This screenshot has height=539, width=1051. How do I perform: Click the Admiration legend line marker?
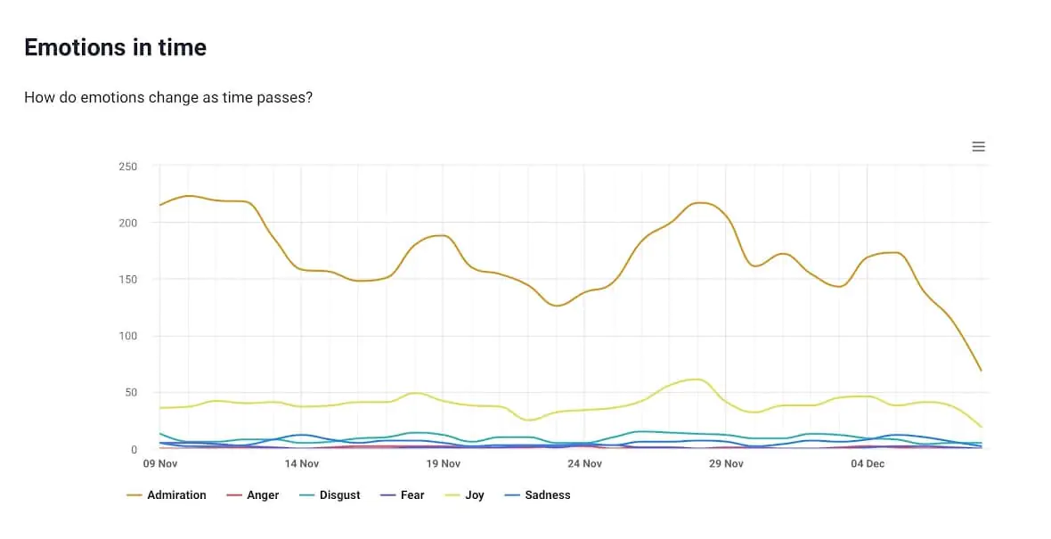click(x=135, y=494)
